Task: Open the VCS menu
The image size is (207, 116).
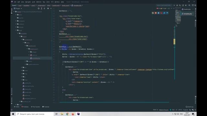Action: tap(52, 2)
